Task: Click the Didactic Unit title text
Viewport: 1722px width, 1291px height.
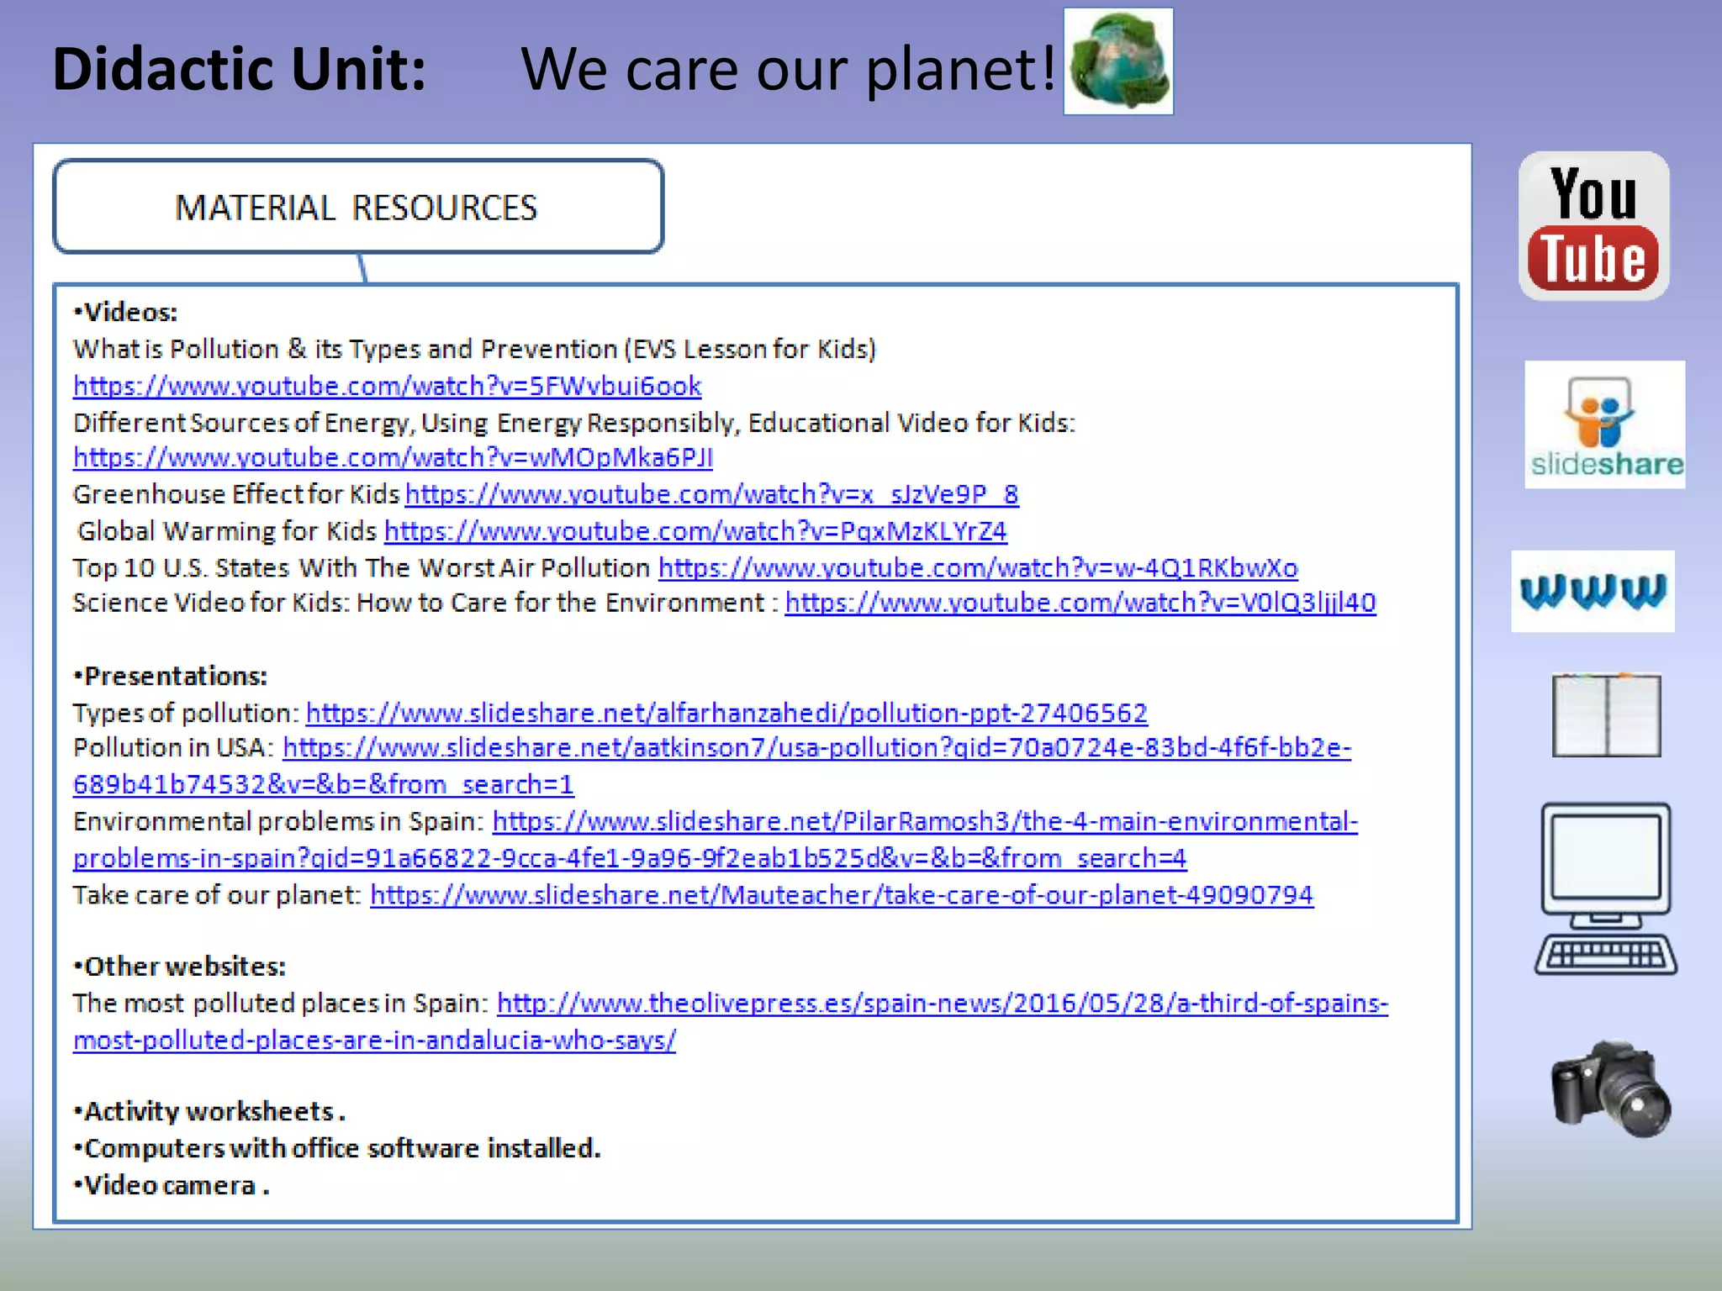Action: click(240, 69)
